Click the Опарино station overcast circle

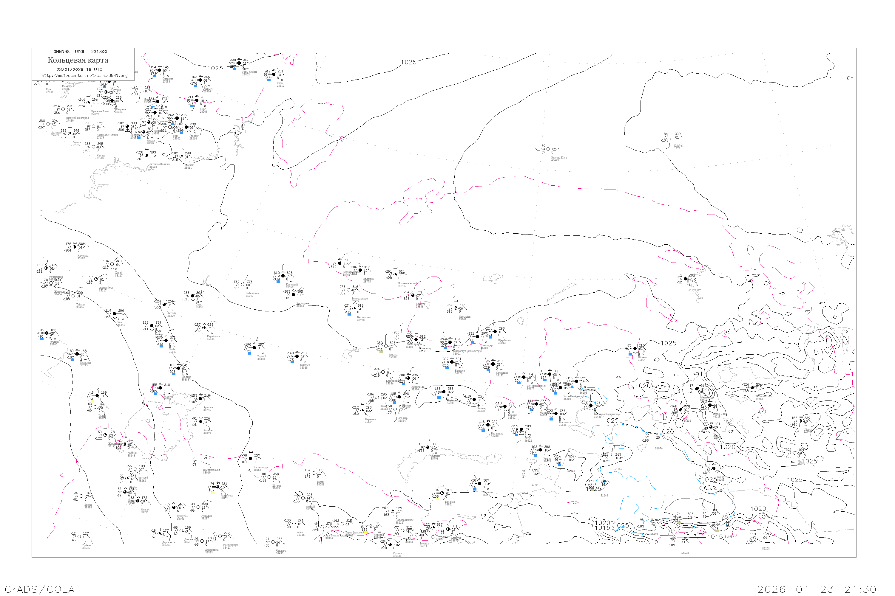click(159, 70)
